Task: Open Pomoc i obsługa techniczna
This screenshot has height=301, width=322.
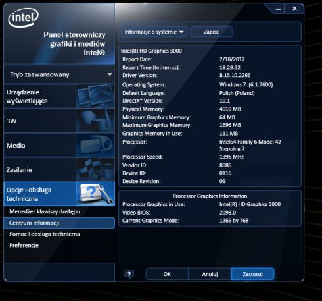Action: [x=45, y=234]
